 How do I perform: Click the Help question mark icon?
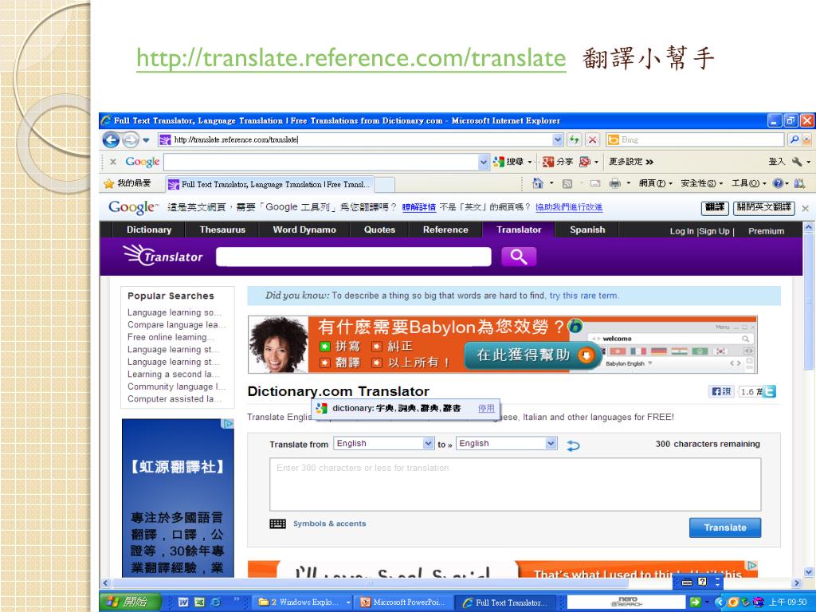coord(778,183)
